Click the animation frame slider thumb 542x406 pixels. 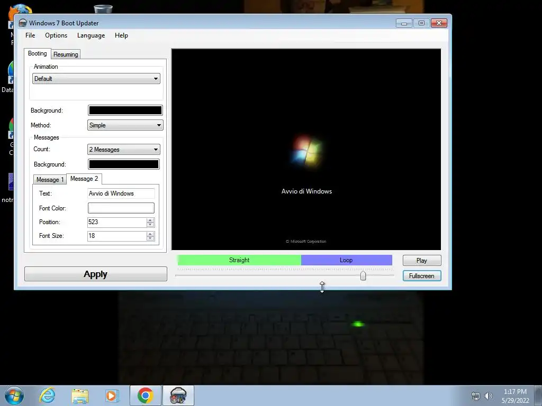click(x=363, y=275)
